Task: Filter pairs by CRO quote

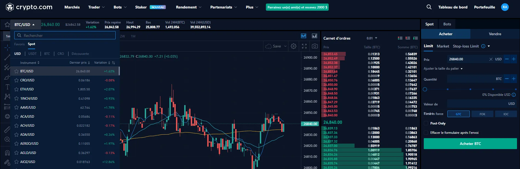Action: pyautogui.click(x=61, y=54)
